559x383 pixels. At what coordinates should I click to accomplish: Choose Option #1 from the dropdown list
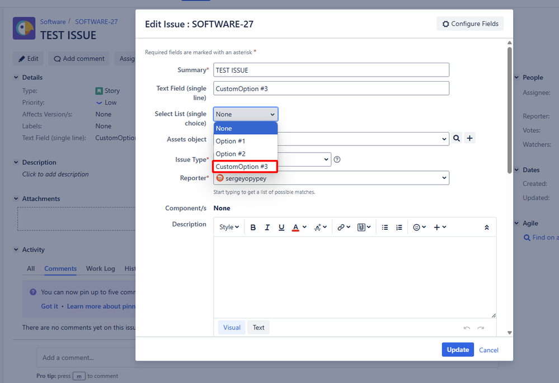[x=246, y=141]
